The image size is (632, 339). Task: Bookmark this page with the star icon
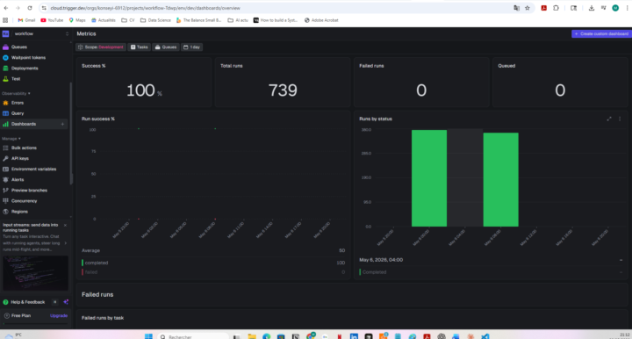tap(528, 8)
